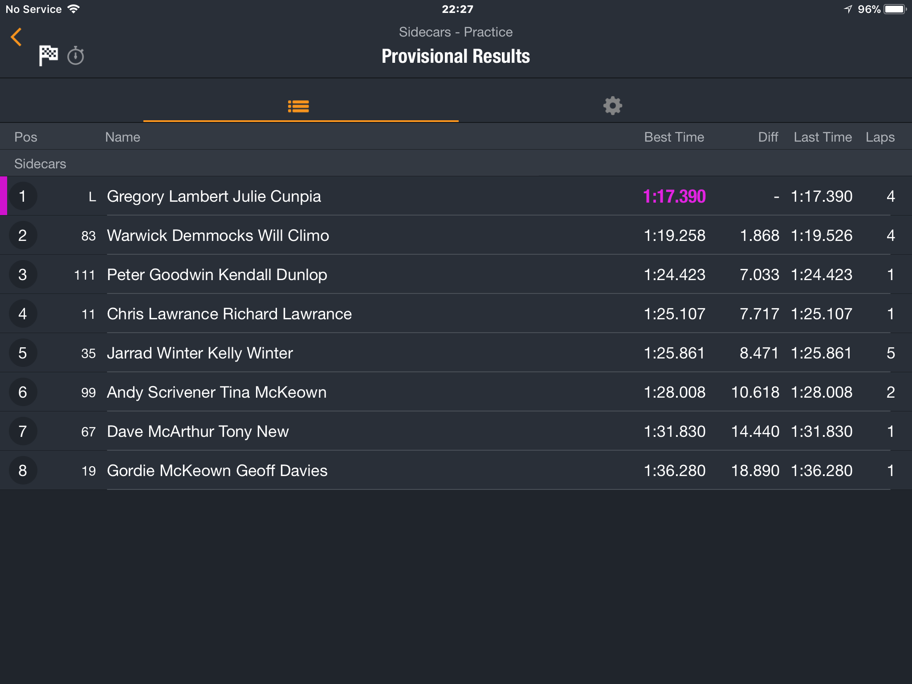Click the Pos column header
The image size is (912, 684).
point(26,137)
